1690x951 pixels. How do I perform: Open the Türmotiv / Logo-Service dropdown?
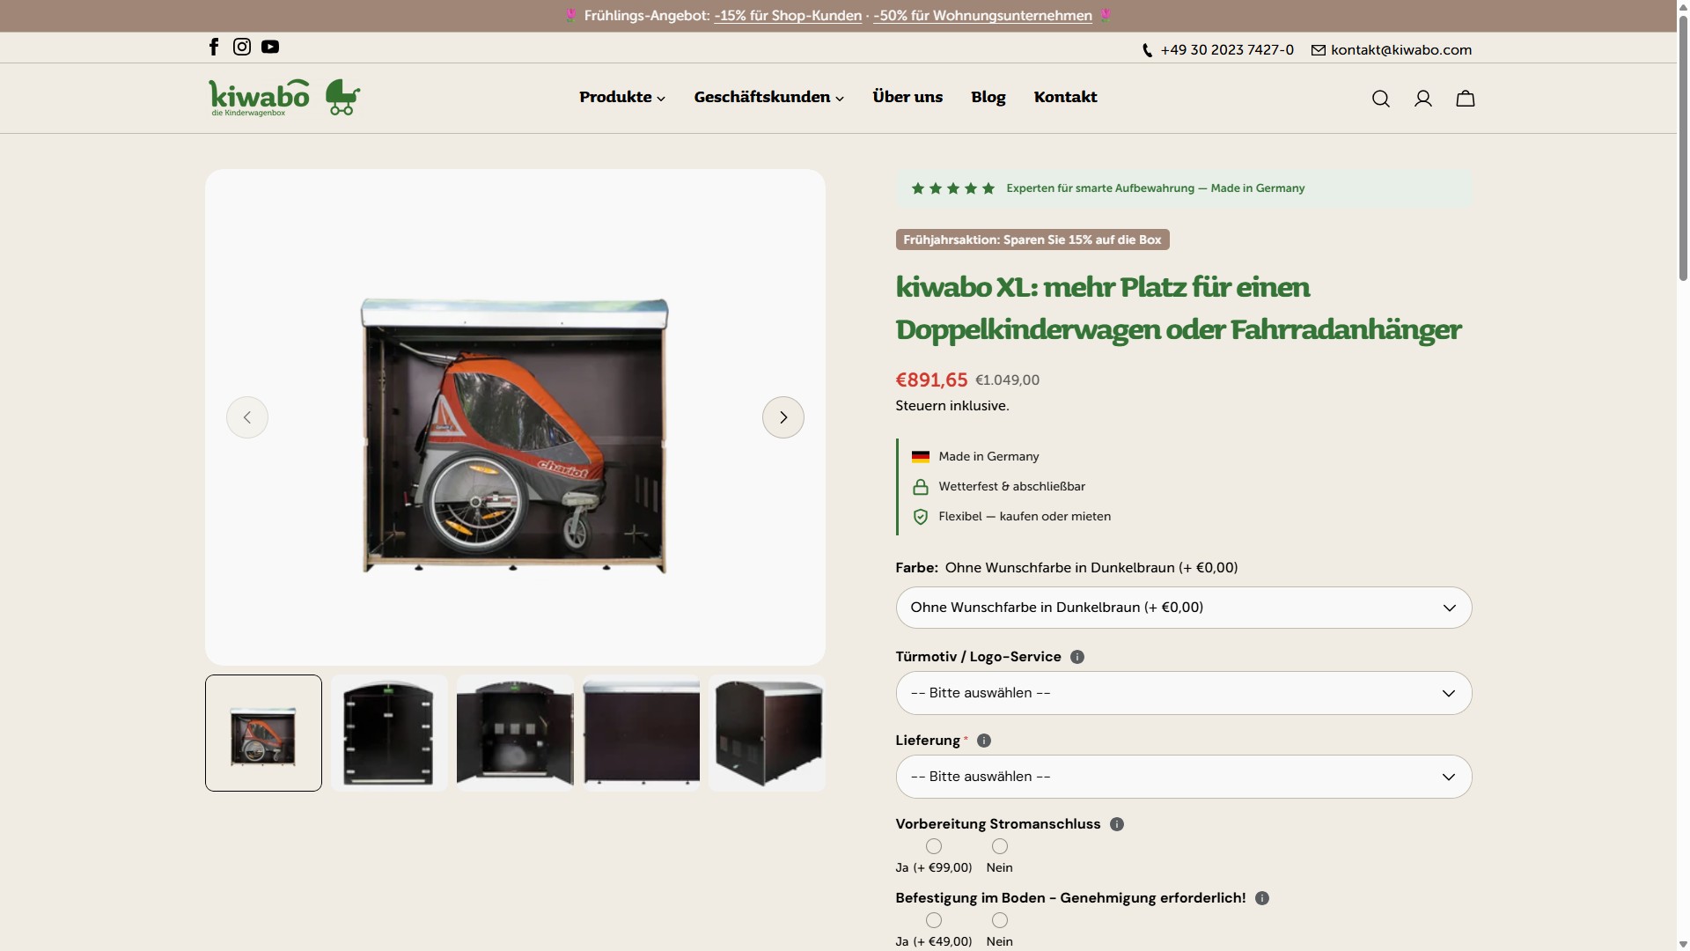tap(1183, 693)
